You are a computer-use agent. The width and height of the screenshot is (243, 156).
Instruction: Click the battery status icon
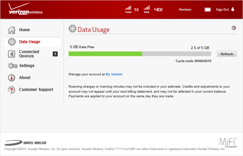[208, 9]
